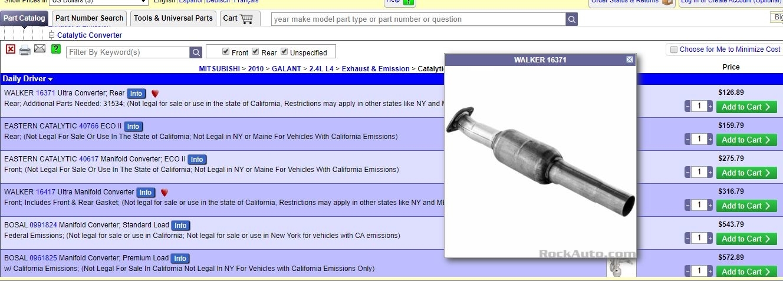Open the Info button for WALKER 16371
783x281 pixels.
tap(136, 94)
